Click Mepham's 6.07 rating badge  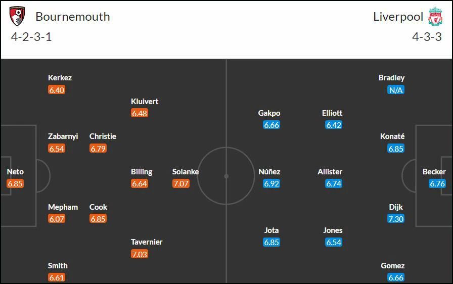(57, 219)
